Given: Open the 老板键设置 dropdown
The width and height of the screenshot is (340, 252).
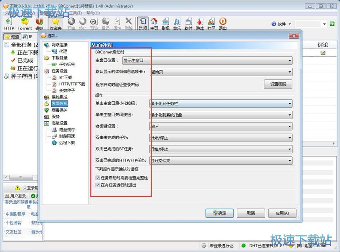Looking at the screenshot, I should 221,126.
